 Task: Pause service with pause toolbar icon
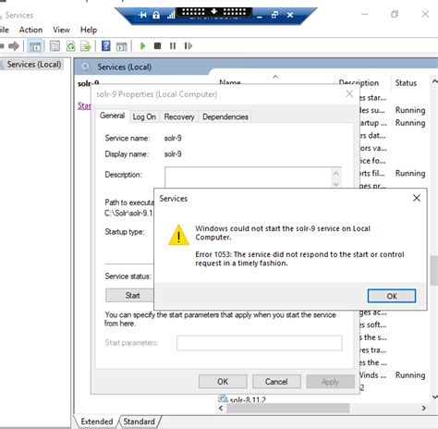click(x=173, y=46)
